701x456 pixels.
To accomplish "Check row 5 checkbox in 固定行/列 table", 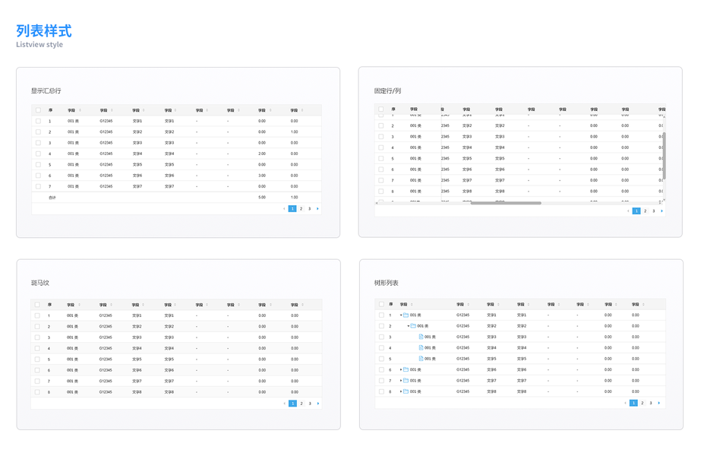I will [x=381, y=158].
